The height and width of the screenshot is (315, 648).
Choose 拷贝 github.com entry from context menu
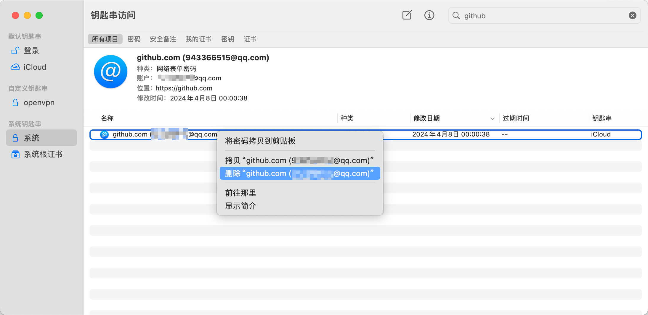(300, 160)
